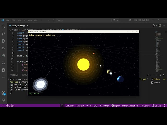Open run options dropdown arrow

(x=156, y=26)
